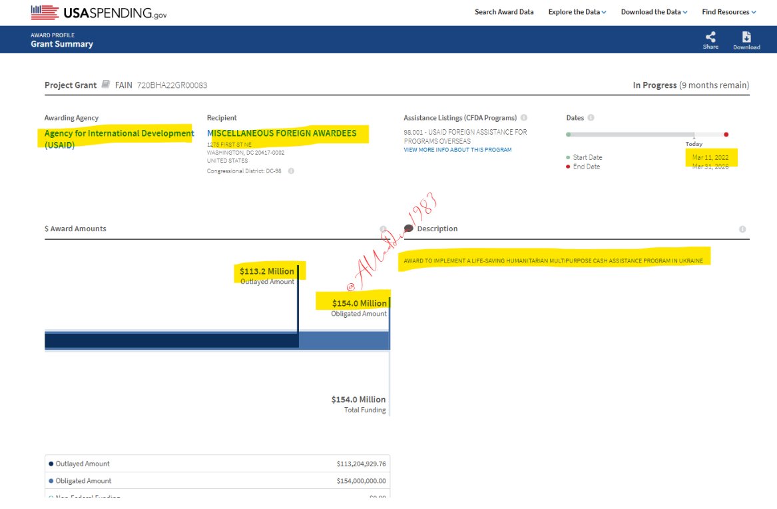This screenshot has width=777, height=509.
Task: Open the USAspending.gov logo home link
Action: 99,13
